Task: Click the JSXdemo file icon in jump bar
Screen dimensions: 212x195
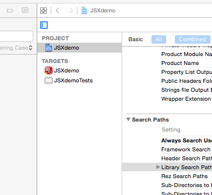Action: click(84, 10)
